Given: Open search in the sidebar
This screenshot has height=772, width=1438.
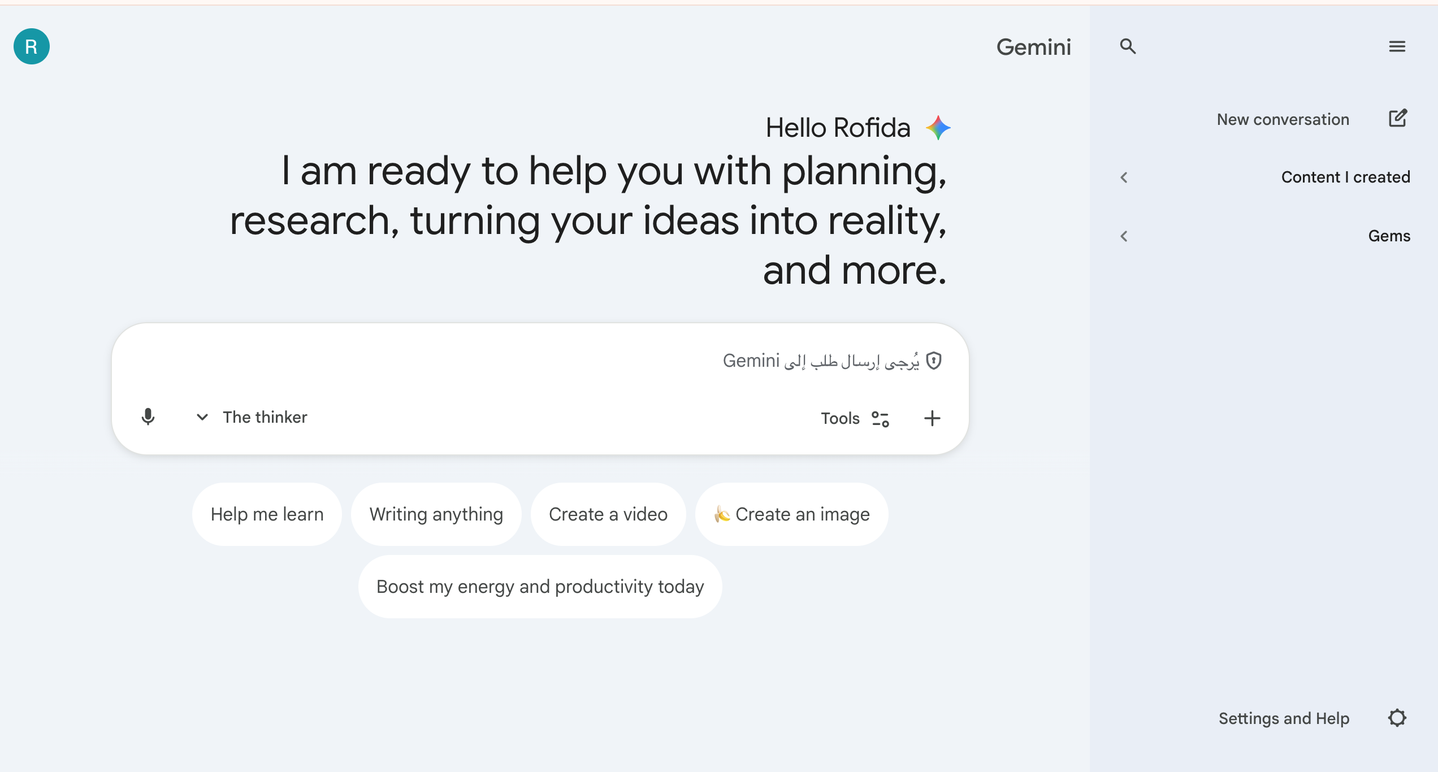Looking at the screenshot, I should point(1128,47).
